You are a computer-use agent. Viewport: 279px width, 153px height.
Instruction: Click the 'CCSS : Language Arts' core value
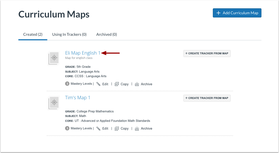pos(90,76)
